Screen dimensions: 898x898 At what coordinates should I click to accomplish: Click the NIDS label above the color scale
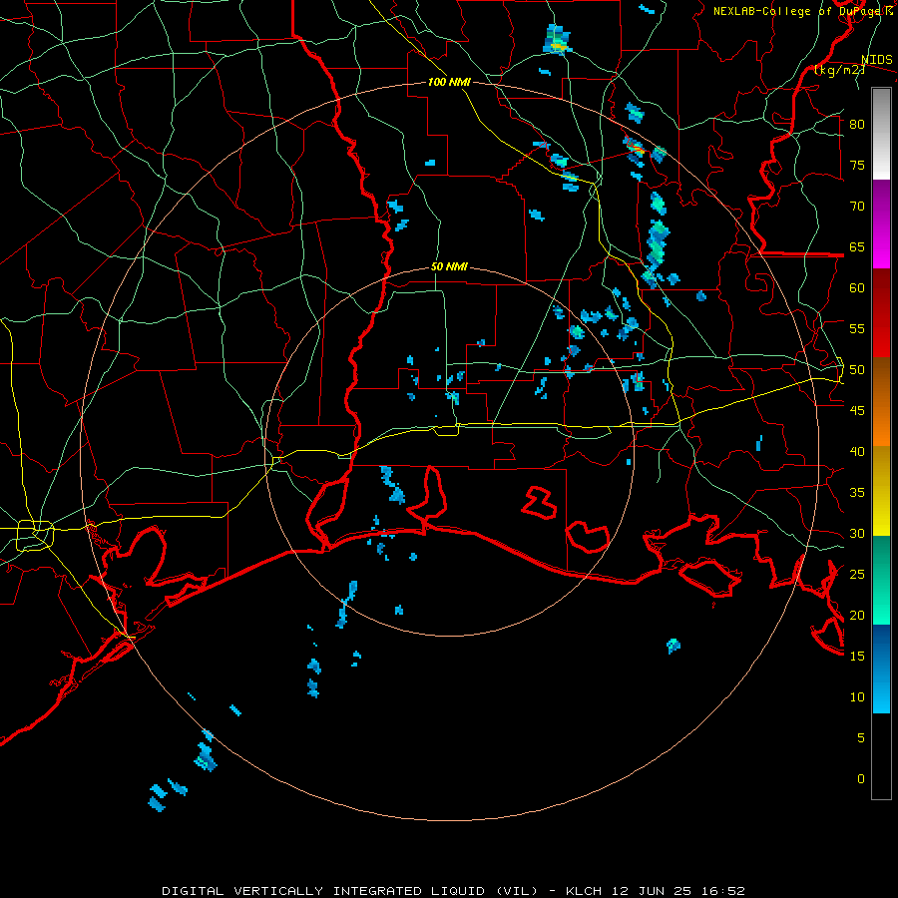coord(876,60)
